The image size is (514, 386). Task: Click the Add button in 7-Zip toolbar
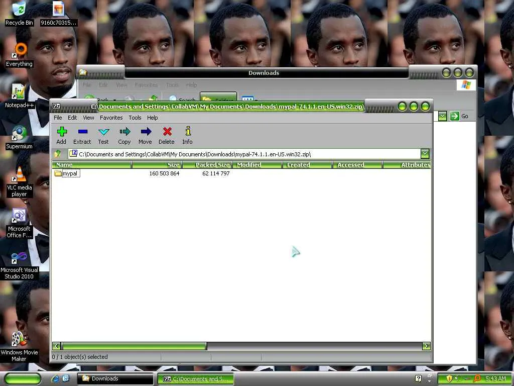61,135
